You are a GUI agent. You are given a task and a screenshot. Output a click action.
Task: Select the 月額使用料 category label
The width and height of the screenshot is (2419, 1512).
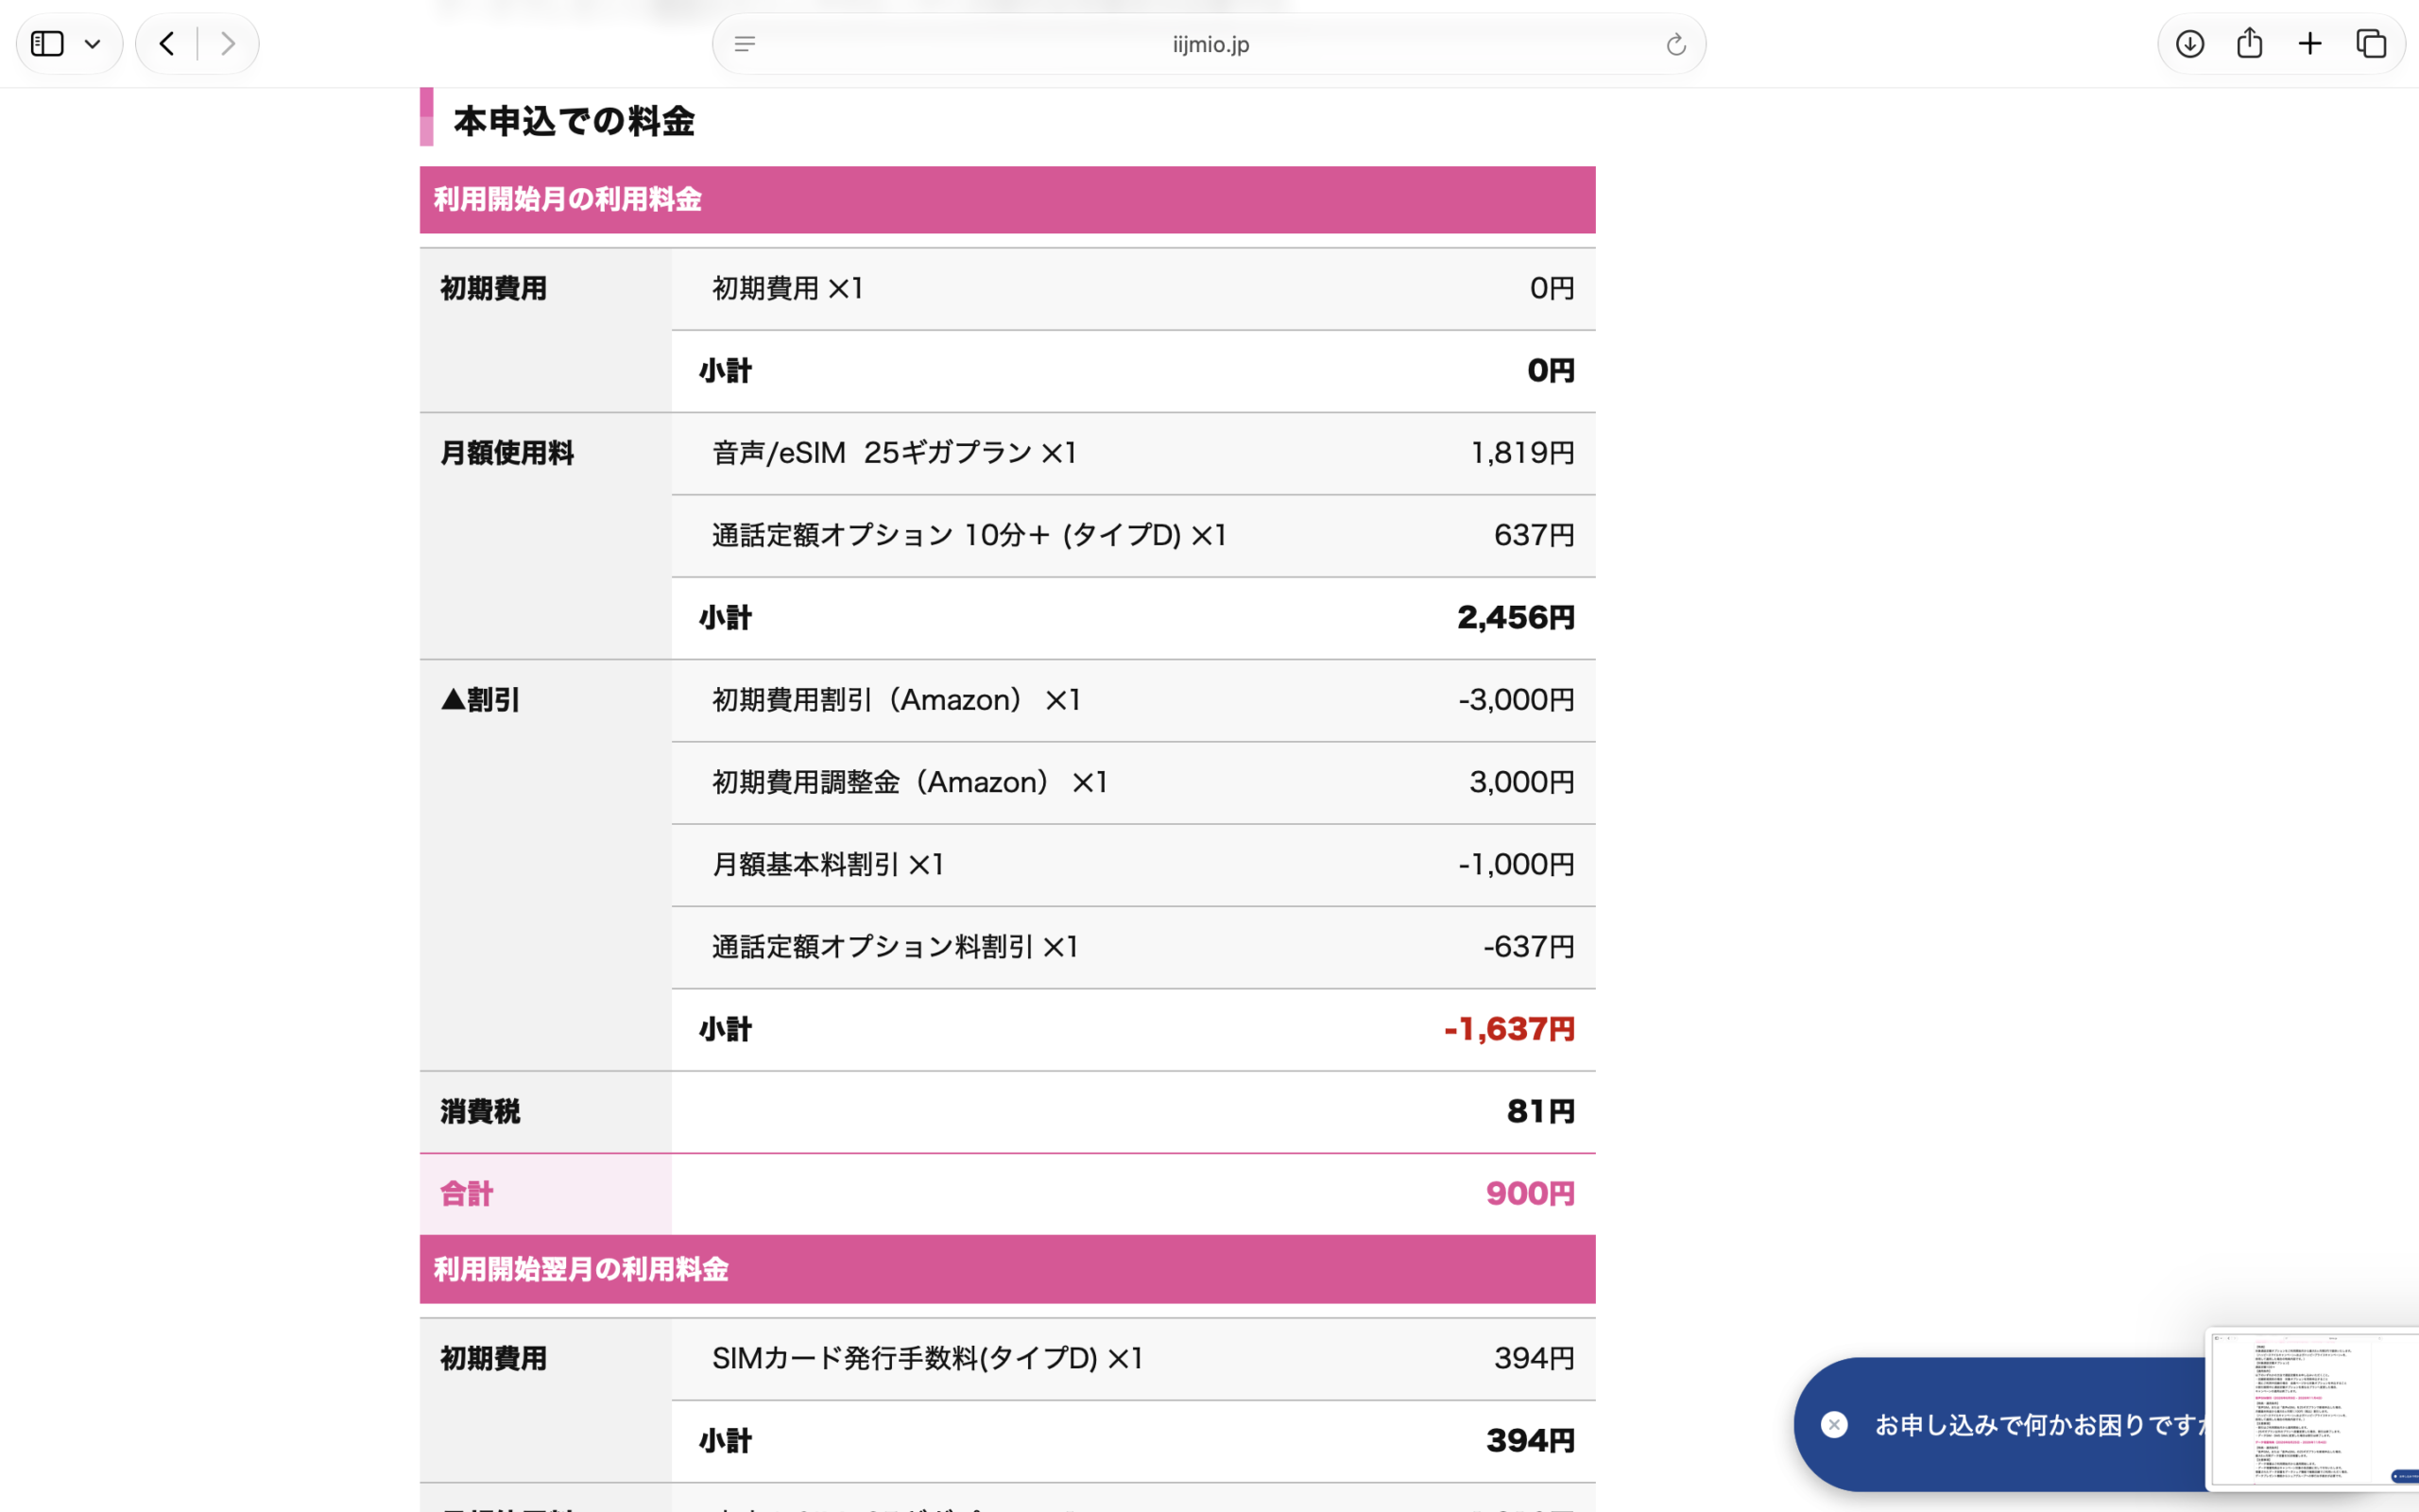point(506,453)
